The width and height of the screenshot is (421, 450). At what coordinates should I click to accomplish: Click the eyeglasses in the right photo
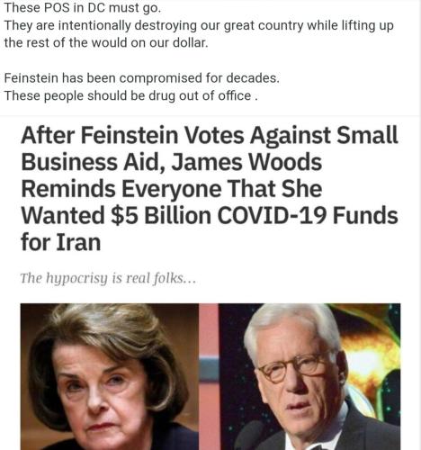coord(293,367)
